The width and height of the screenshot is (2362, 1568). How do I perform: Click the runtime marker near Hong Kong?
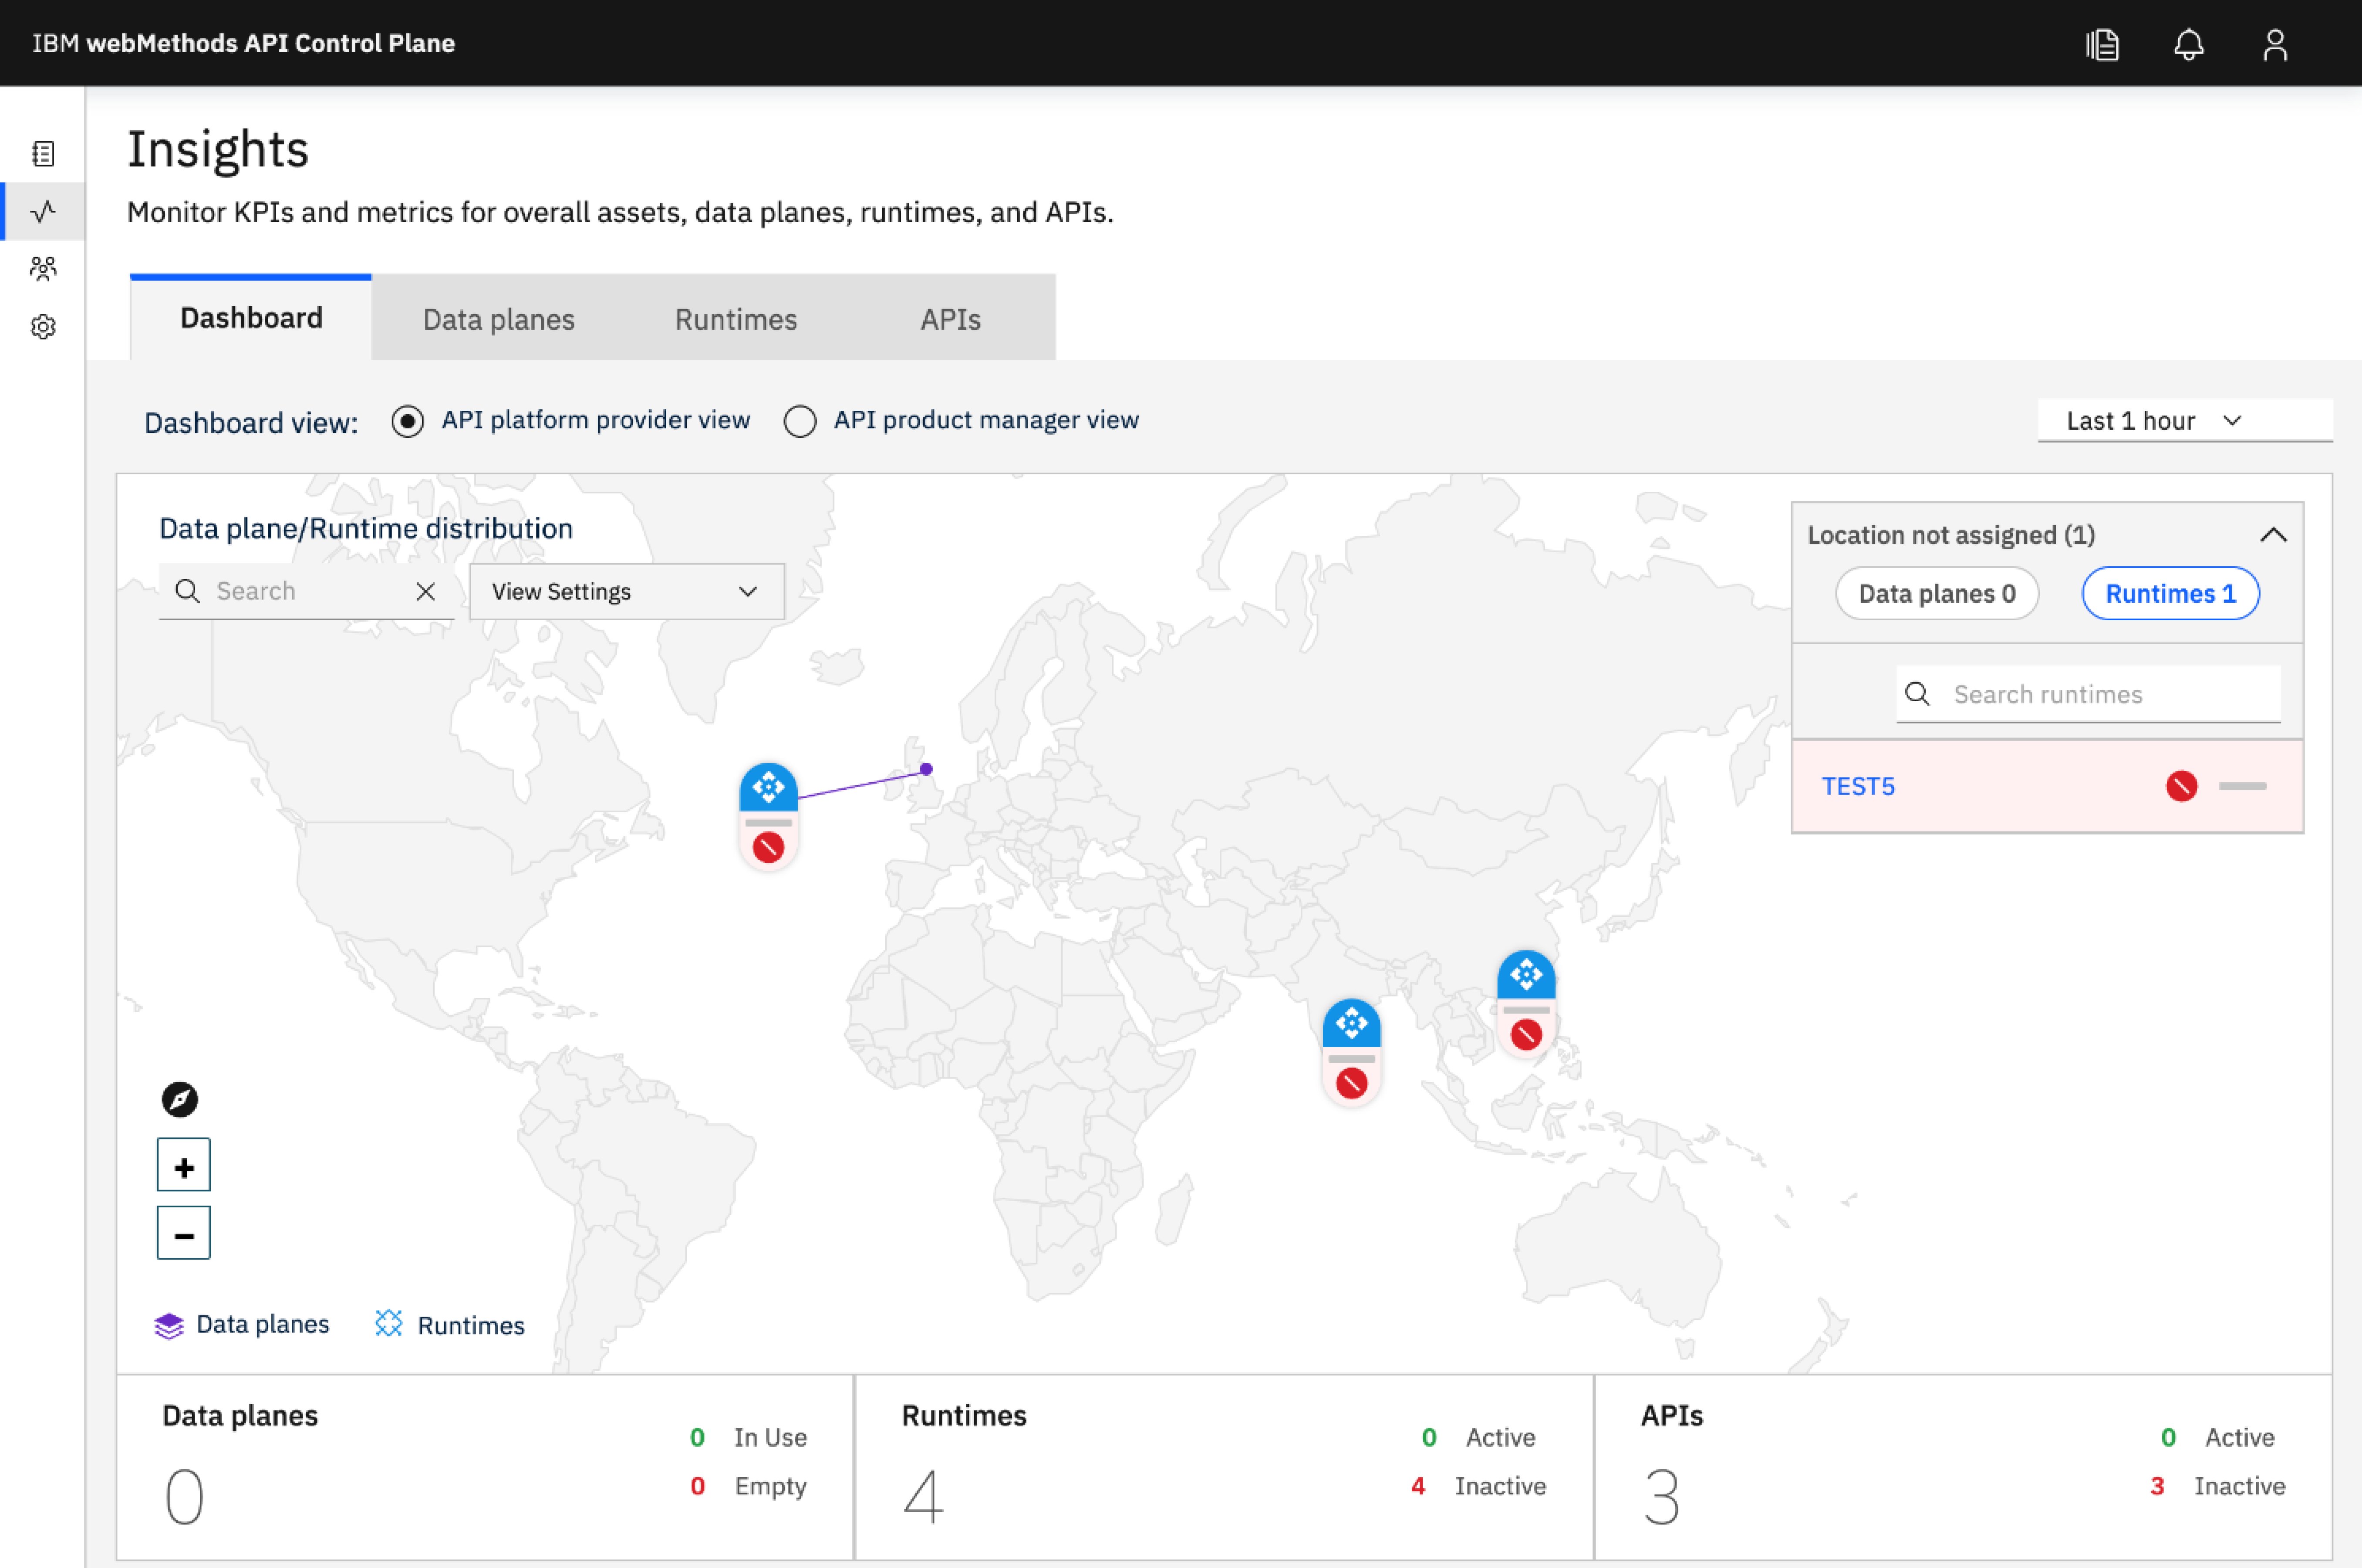coord(1525,1003)
